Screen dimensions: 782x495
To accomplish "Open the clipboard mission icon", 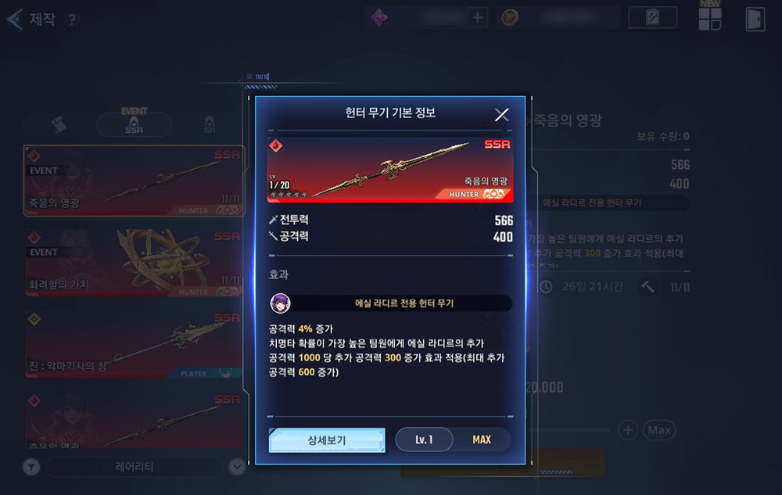I will [652, 17].
